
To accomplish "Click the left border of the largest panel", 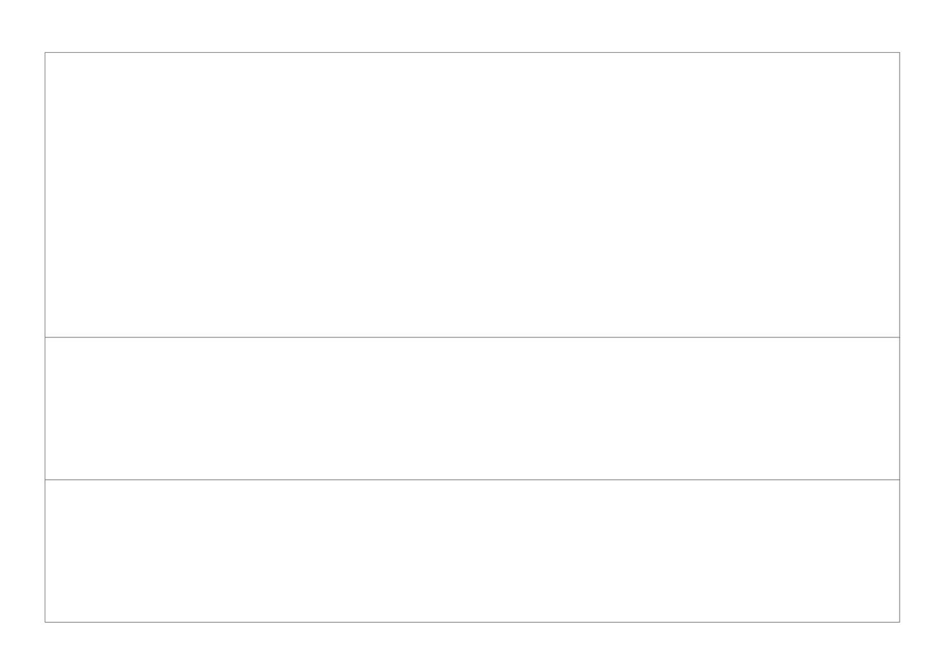I will pos(45,195).
